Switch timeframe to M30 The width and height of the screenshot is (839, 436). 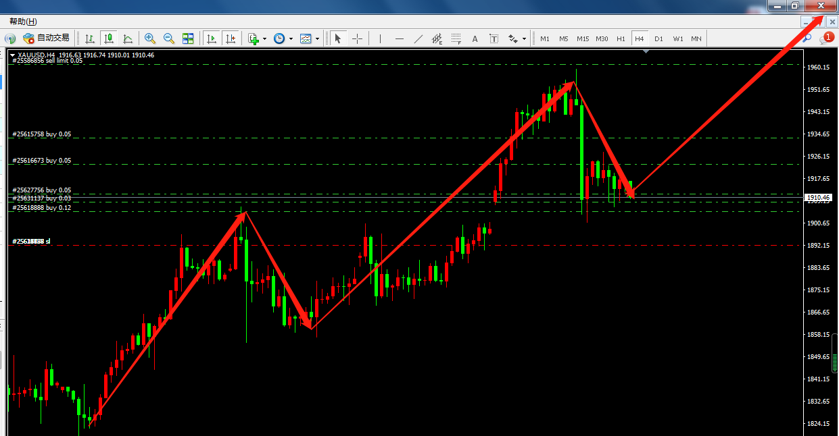tap(602, 38)
